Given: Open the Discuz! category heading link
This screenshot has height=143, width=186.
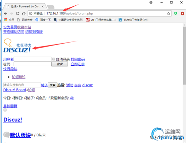Looking at the screenshot, I should click(13, 120).
